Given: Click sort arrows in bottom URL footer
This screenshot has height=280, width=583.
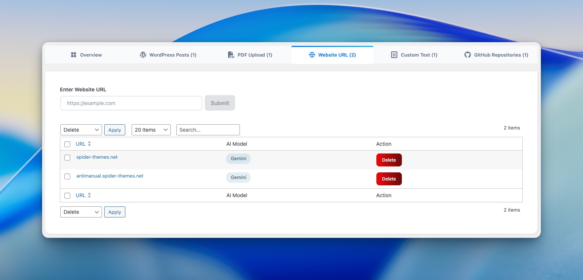Looking at the screenshot, I should tap(89, 195).
